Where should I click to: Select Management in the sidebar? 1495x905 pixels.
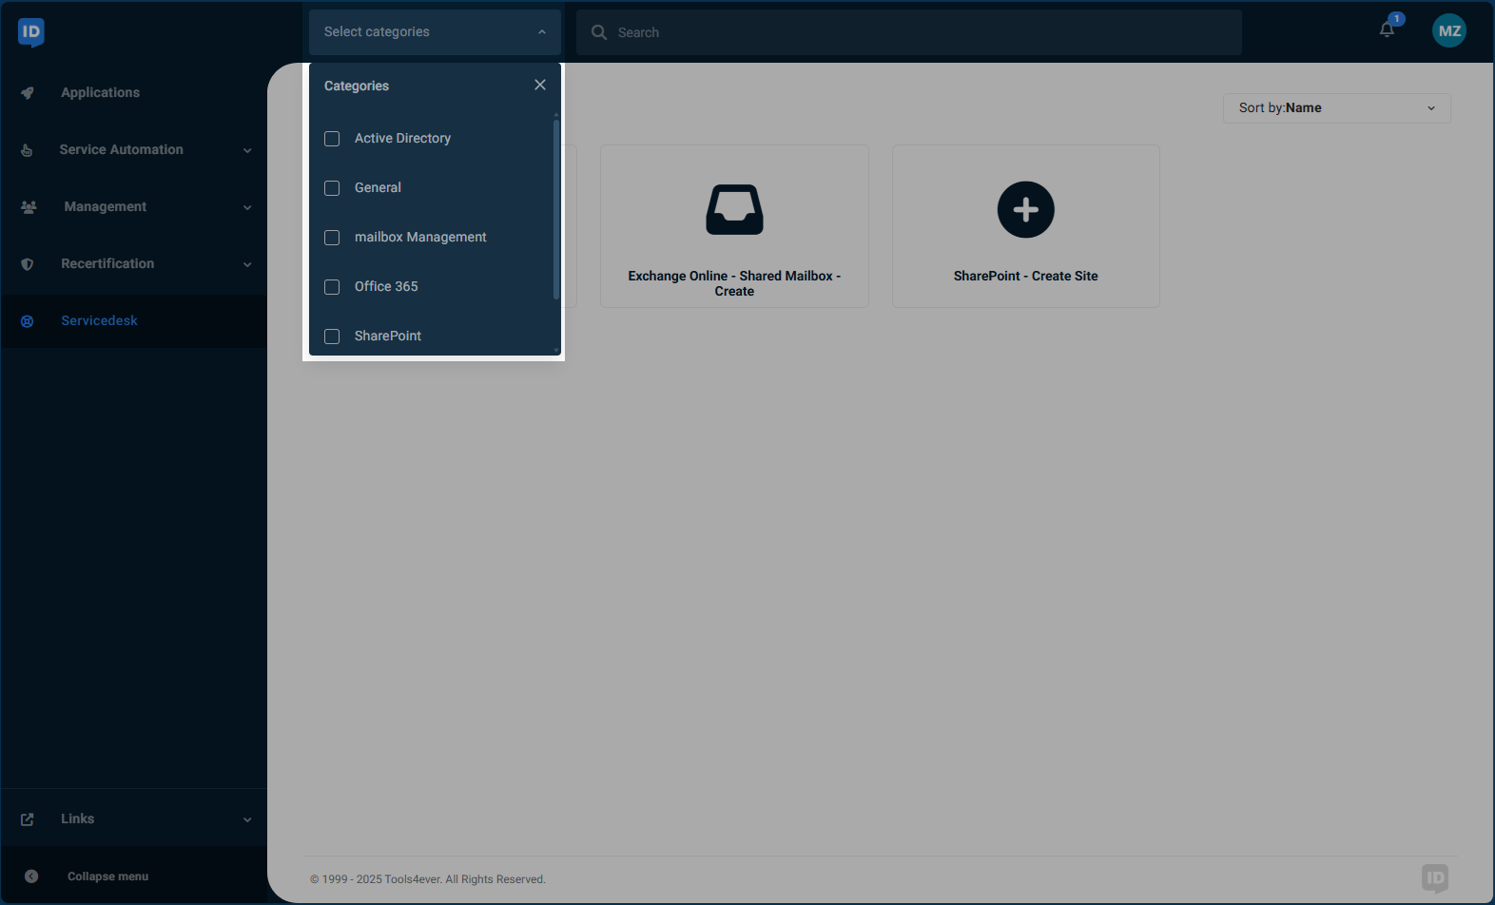pos(105,206)
